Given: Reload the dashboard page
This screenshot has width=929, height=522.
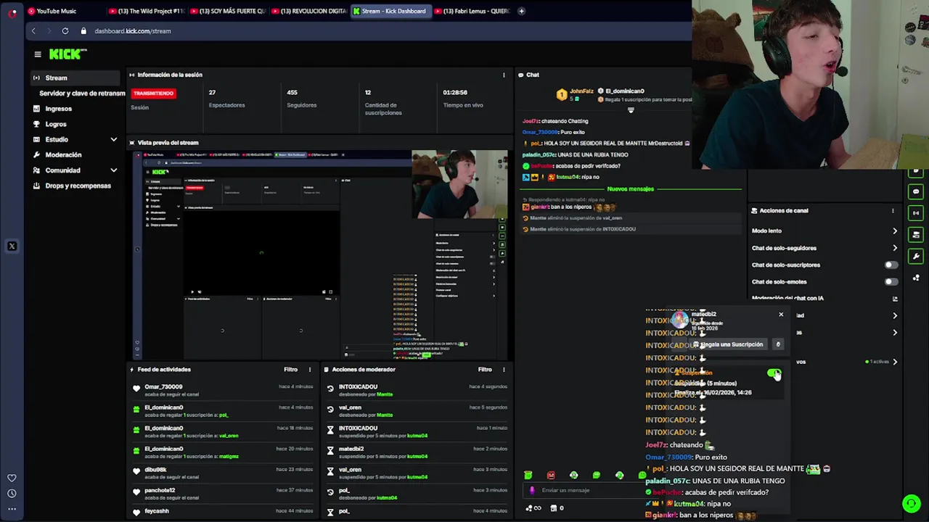Looking at the screenshot, I should coord(65,31).
